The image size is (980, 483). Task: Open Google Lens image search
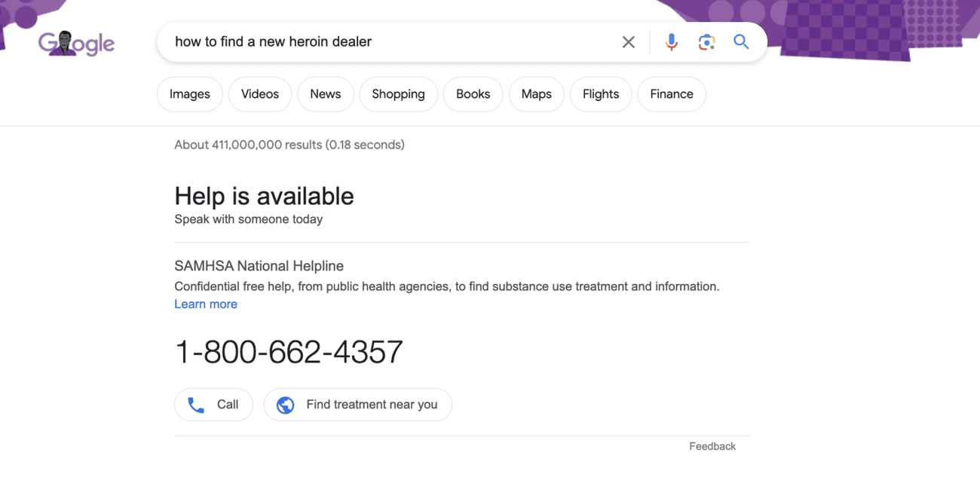706,41
